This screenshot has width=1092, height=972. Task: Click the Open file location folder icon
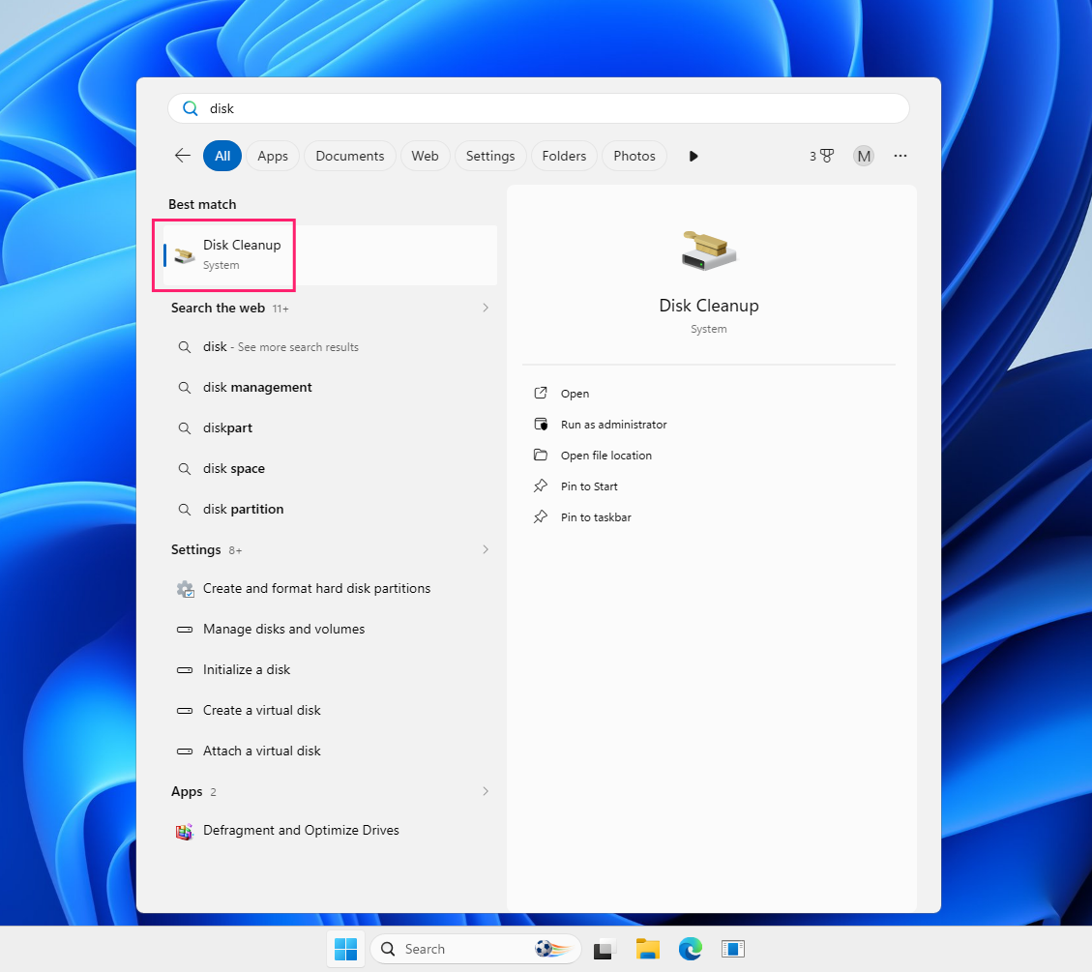pyautogui.click(x=541, y=455)
